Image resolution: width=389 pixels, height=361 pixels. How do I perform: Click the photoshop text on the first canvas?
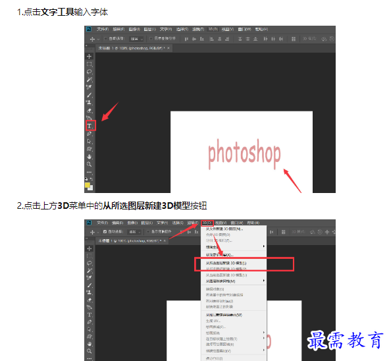(x=244, y=153)
